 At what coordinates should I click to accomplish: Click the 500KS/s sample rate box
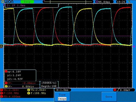[49, 85]
